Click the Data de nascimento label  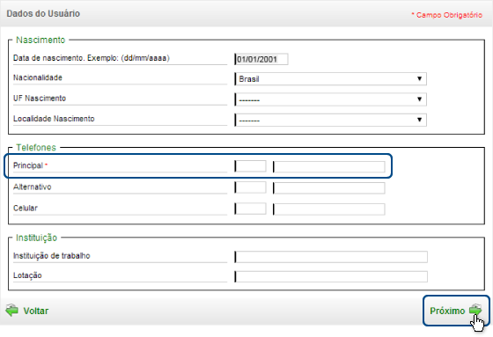[92, 58]
